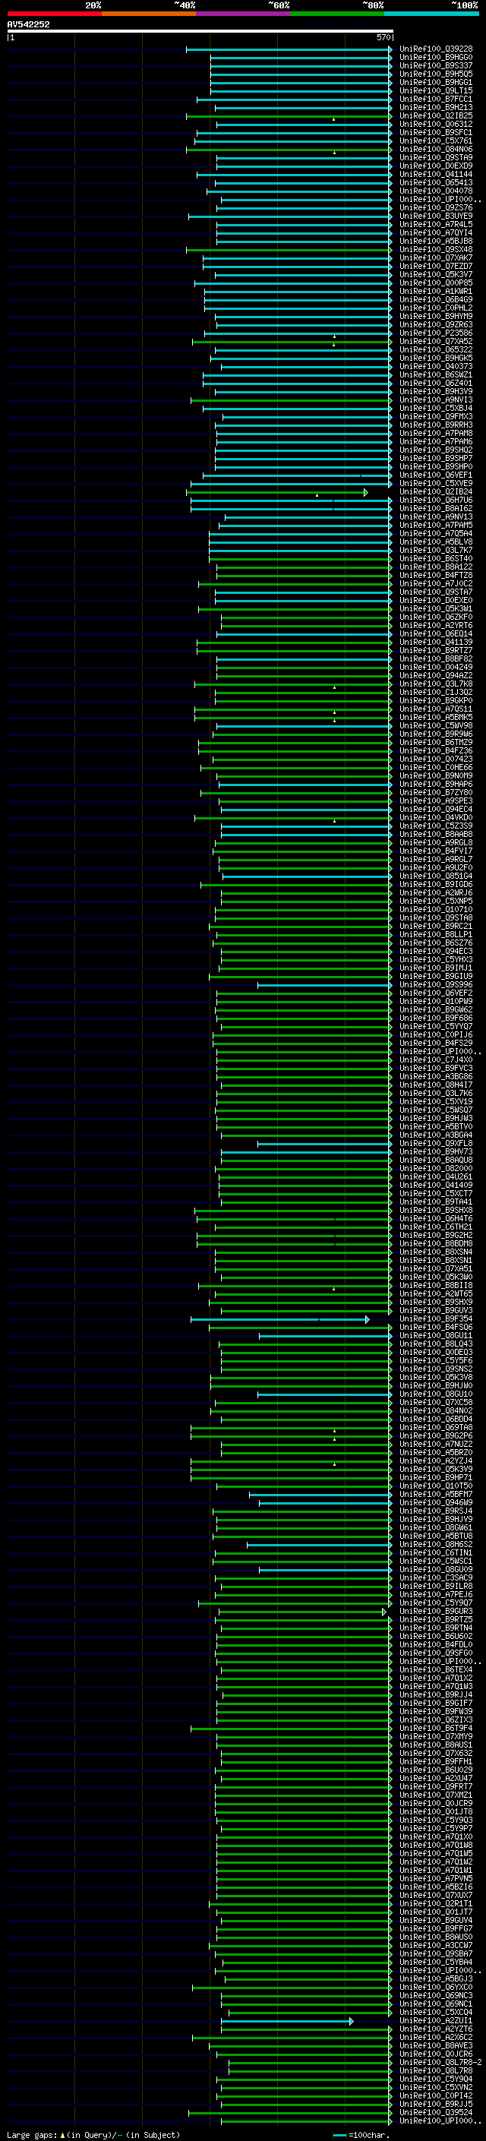Click the white query sequence bar
This screenshot has width=486, height=2141.
coord(200,30)
